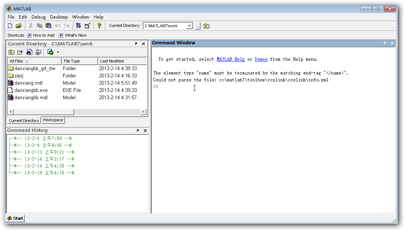Select history entry 13-2-4 上午7:59
This screenshot has height=231, width=405.
(x=43, y=138)
